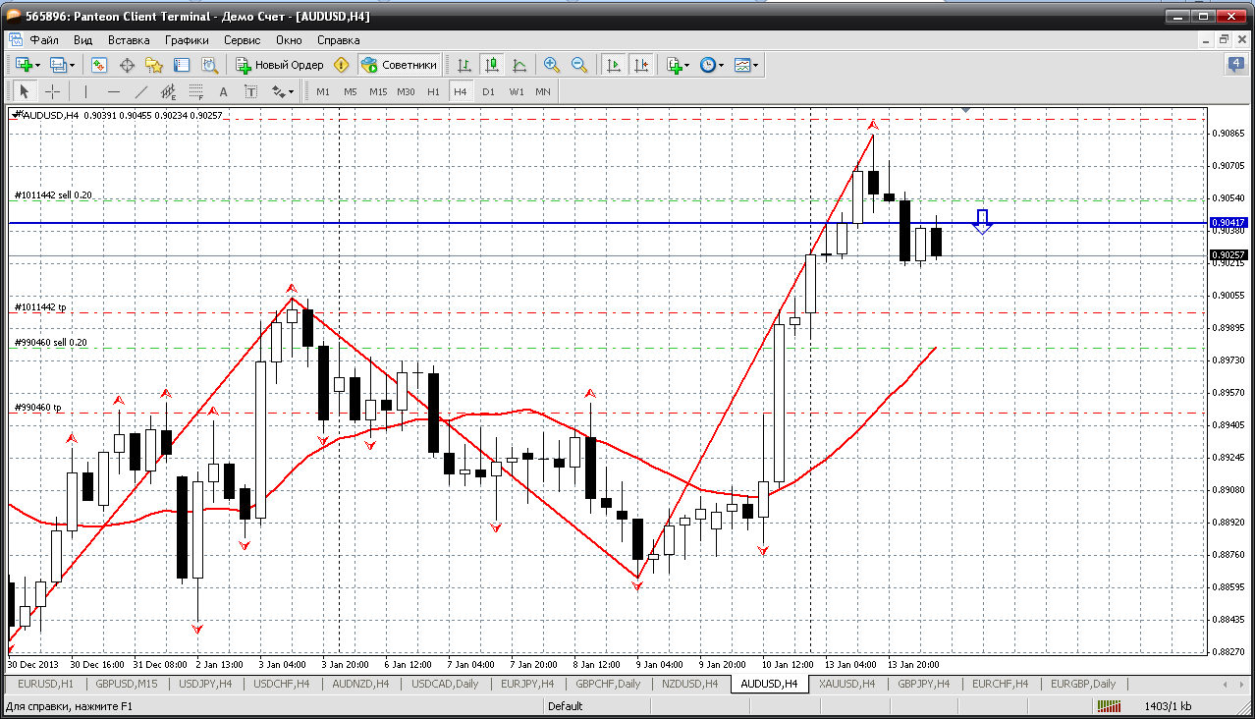Select the H4 timeframe button
This screenshot has width=1255, height=719.
461,91
